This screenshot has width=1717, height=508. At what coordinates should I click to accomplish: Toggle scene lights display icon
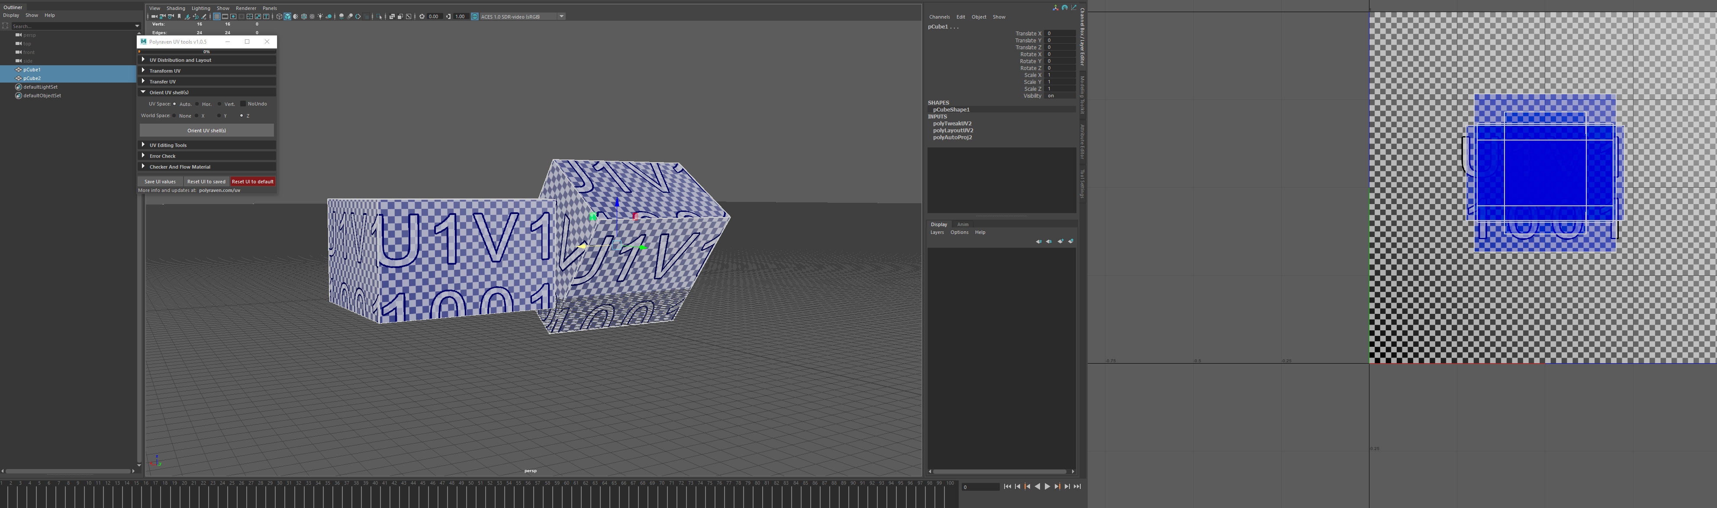tap(321, 16)
